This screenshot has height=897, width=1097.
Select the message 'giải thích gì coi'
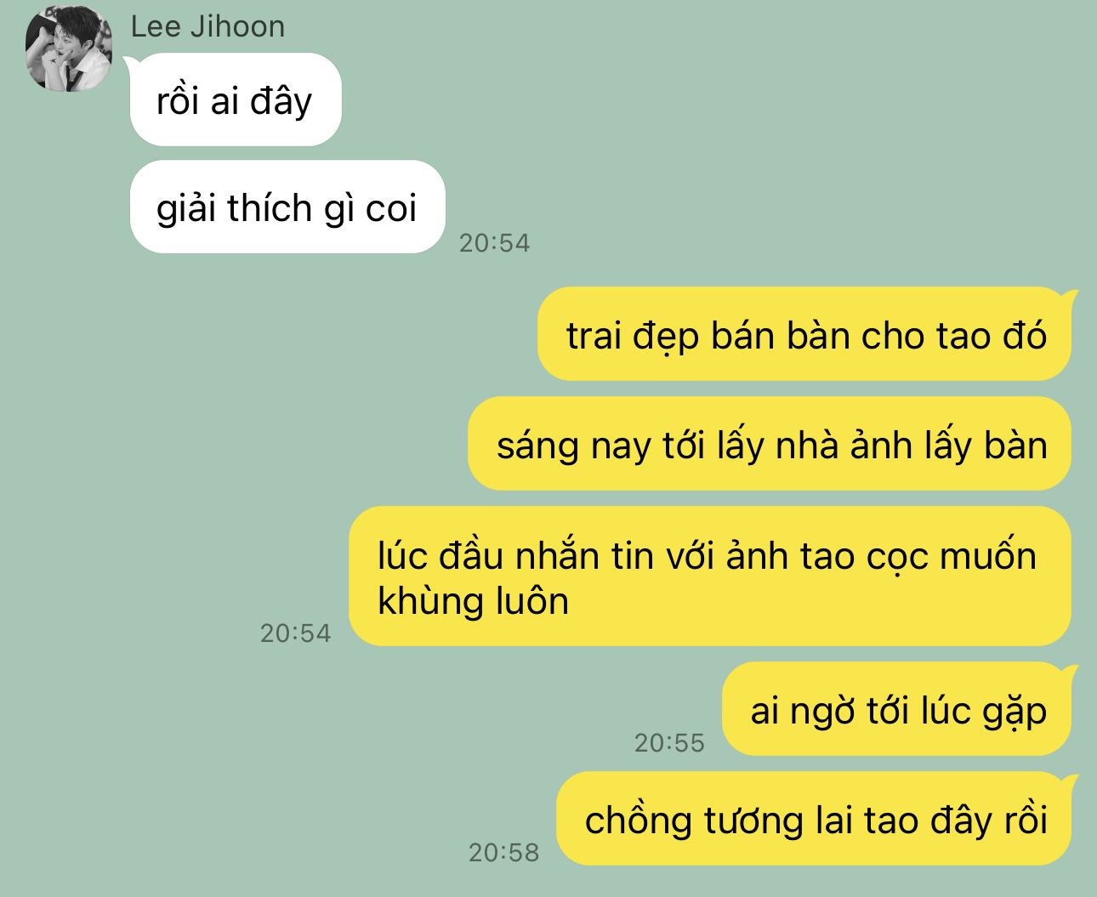(x=287, y=207)
